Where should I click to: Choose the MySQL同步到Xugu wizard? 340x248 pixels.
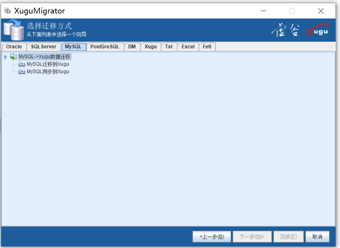[x=48, y=71]
